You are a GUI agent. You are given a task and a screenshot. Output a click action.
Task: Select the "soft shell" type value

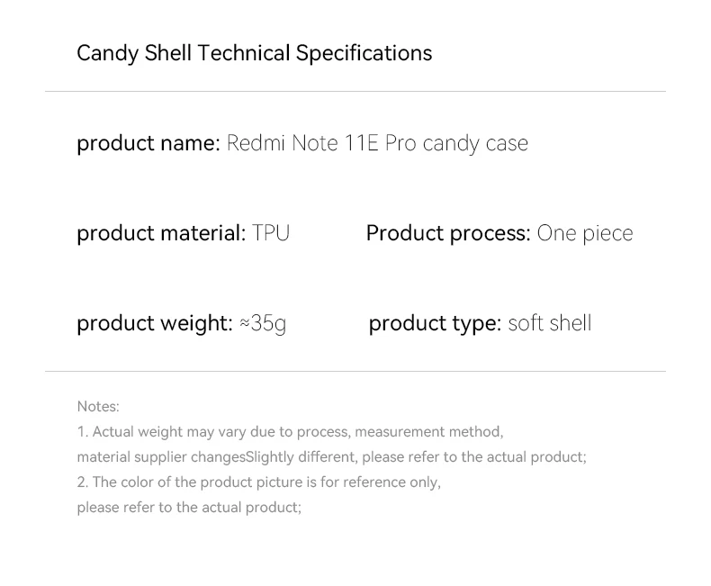[550, 323]
